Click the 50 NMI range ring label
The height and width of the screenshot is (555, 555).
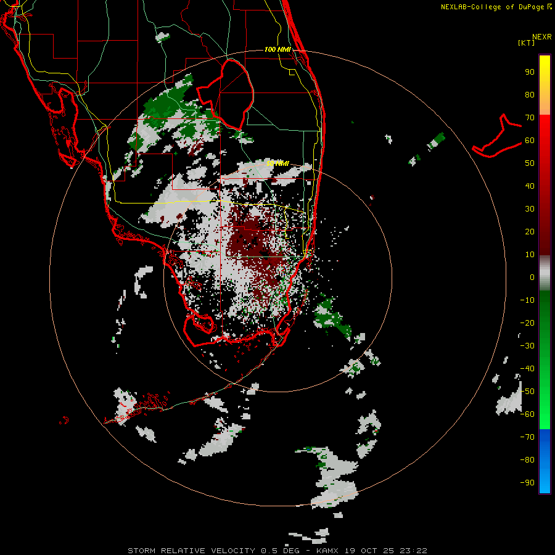coord(277,163)
